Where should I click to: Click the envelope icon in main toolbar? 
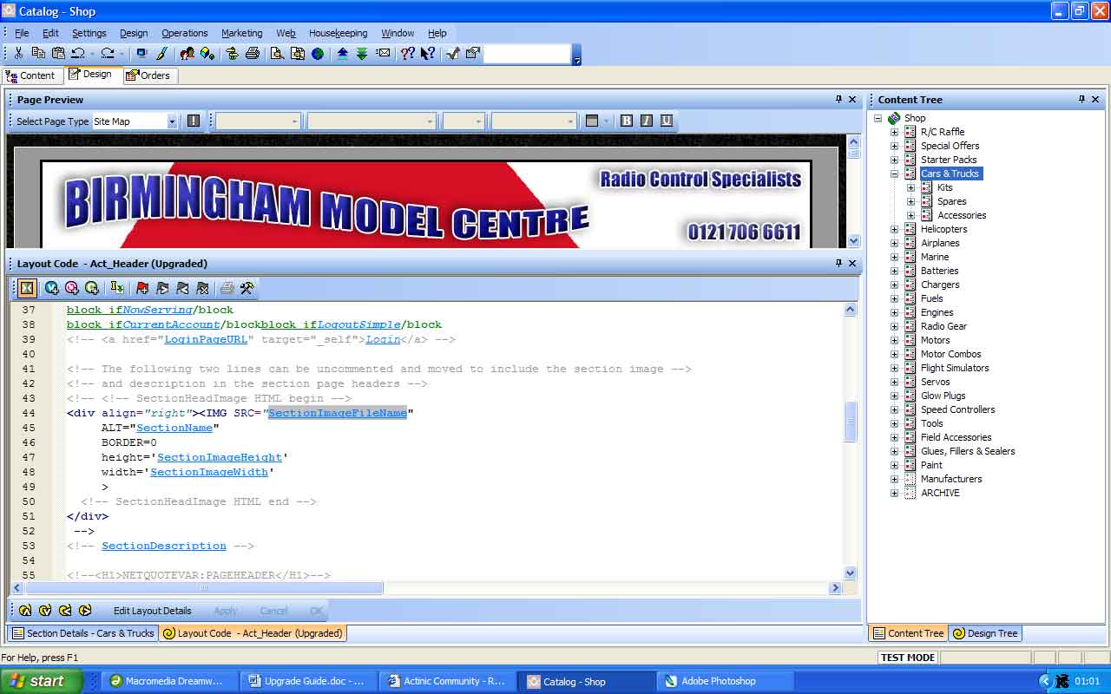pyautogui.click(x=383, y=54)
